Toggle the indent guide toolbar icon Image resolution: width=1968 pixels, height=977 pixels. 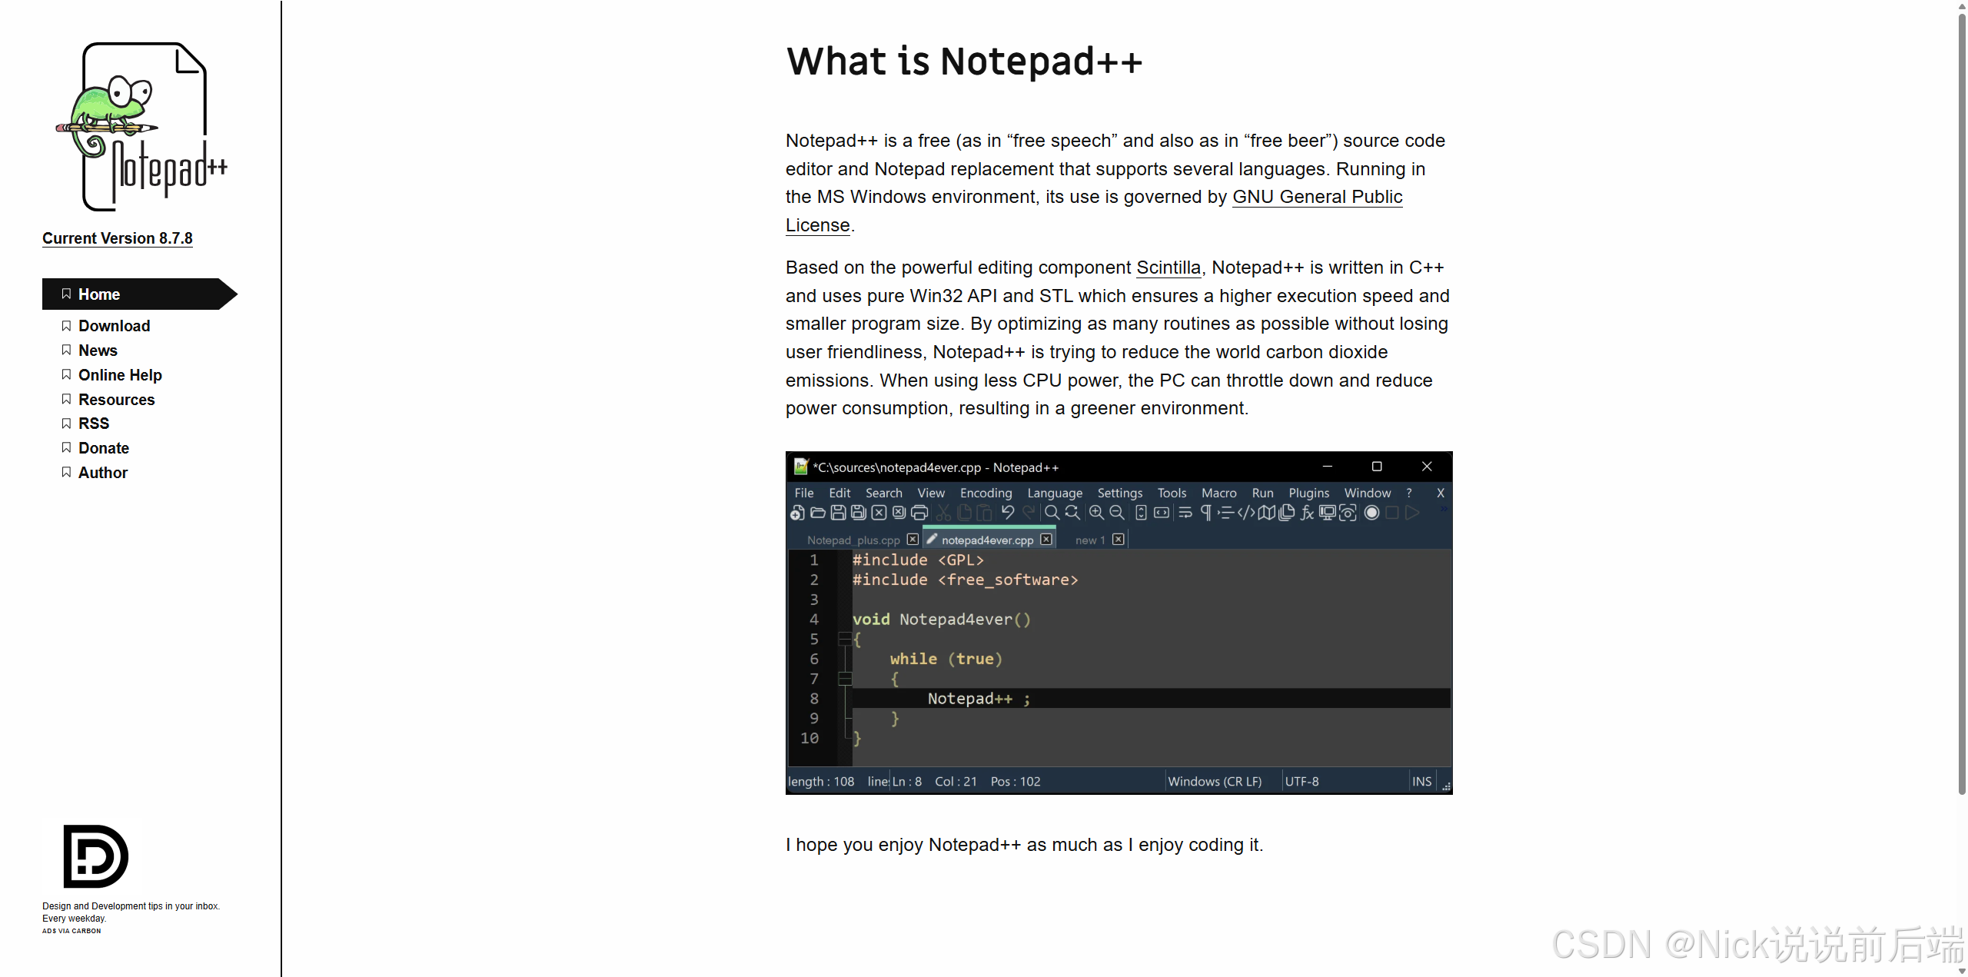point(1225,513)
